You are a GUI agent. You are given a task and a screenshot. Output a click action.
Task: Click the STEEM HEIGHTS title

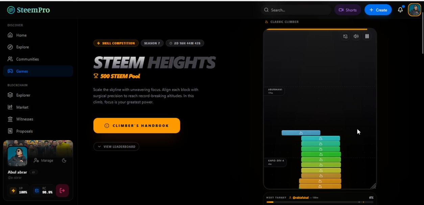point(154,63)
